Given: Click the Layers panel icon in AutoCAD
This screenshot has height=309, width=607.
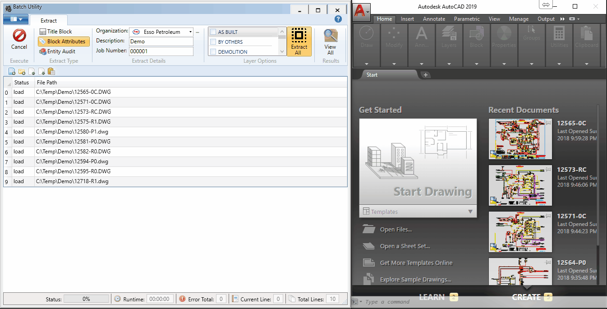Looking at the screenshot, I should [449, 33].
